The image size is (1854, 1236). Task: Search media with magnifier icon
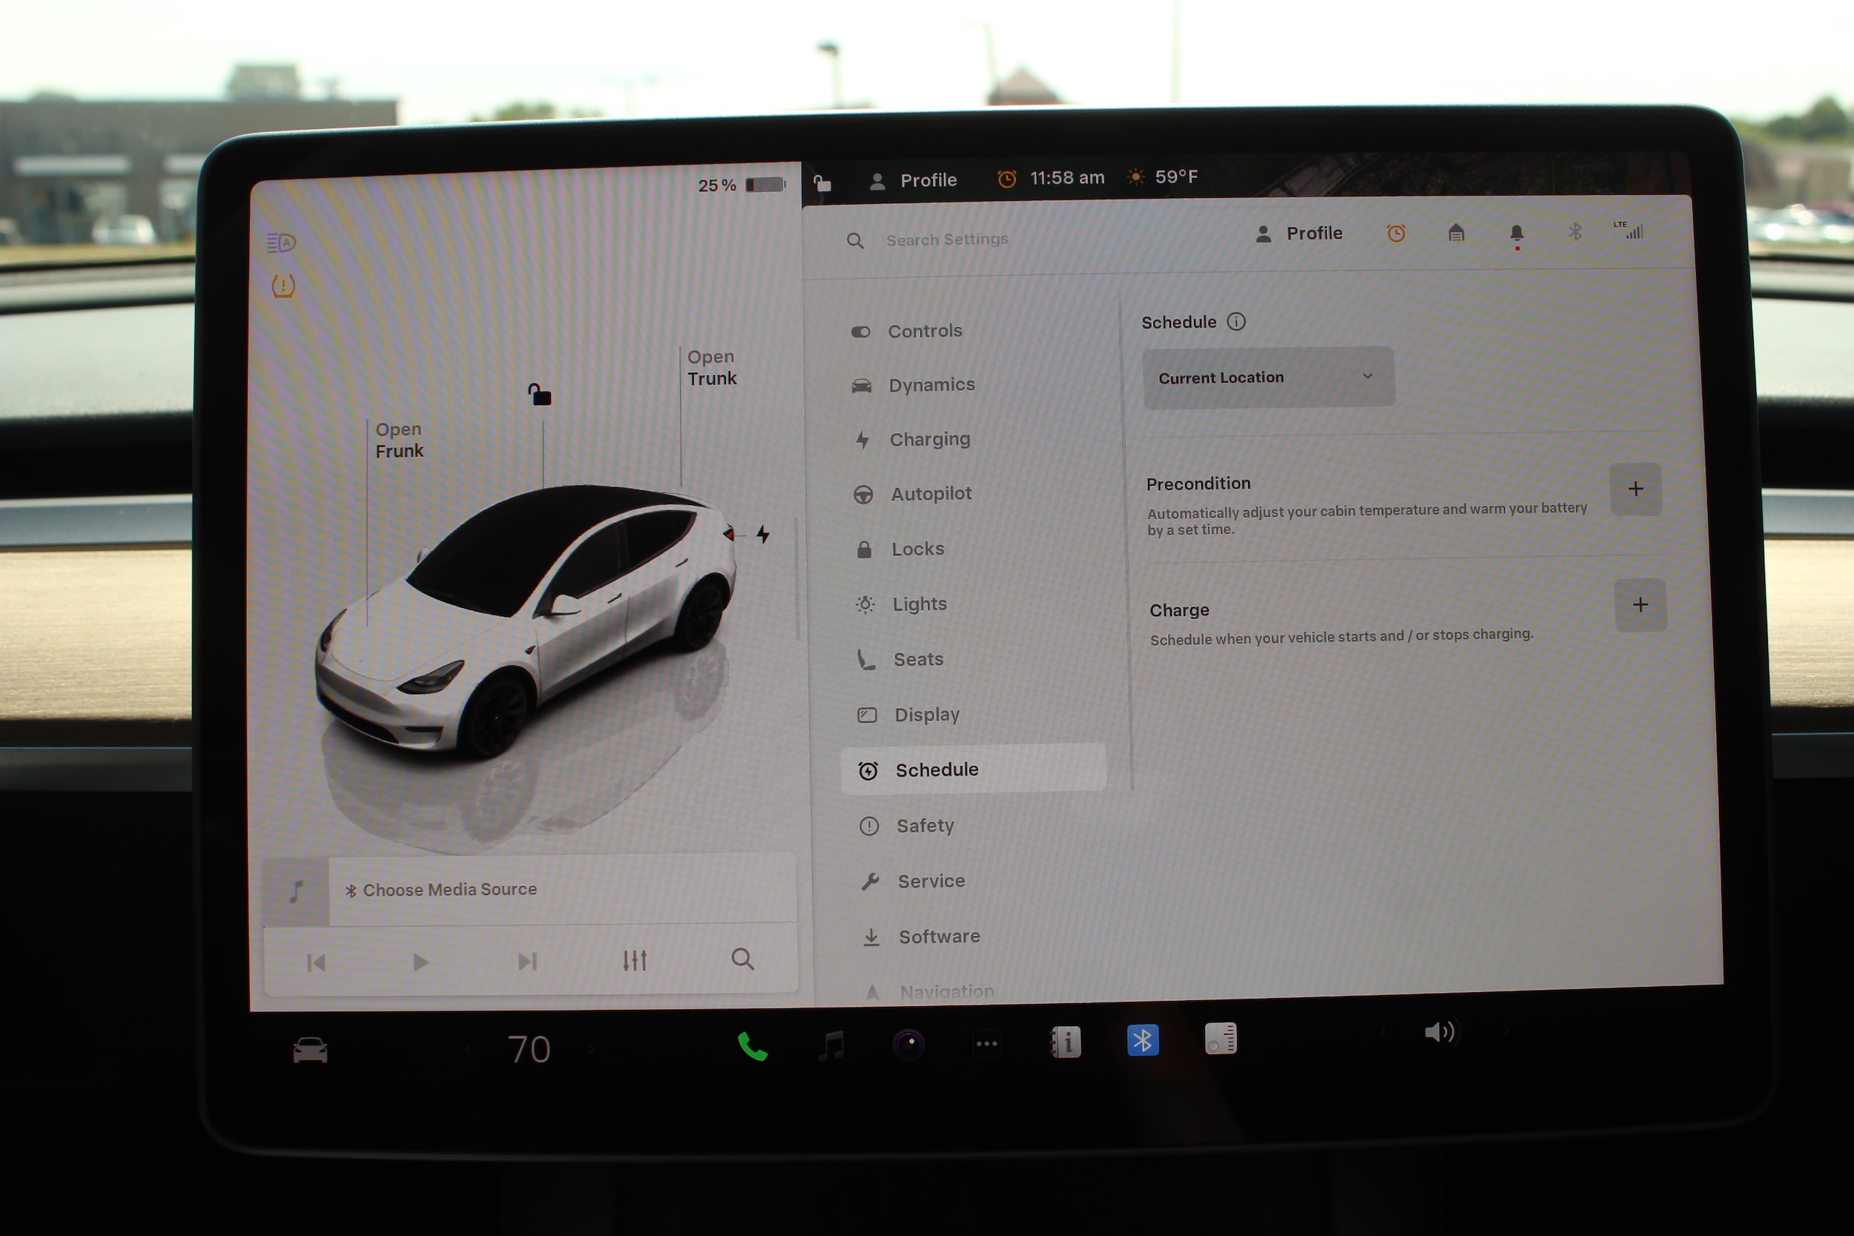click(x=742, y=959)
